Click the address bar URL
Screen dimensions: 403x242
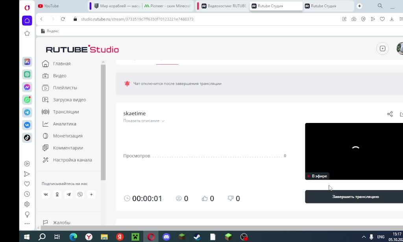click(137, 19)
